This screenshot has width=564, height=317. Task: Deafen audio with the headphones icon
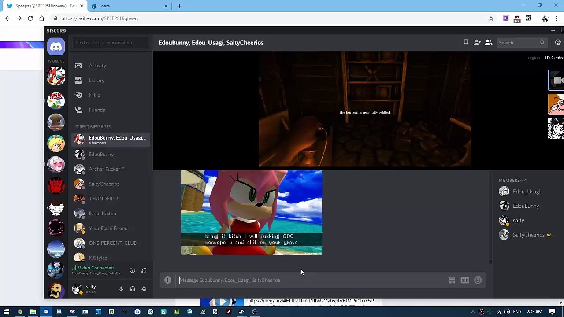click(x=132, y=289)
